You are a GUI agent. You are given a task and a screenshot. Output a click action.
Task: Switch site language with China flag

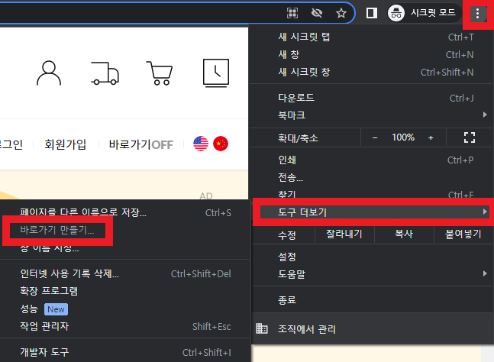(221, 144)
